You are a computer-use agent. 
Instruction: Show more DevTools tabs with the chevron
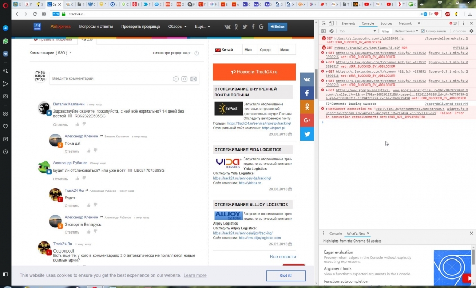point(419,23)
